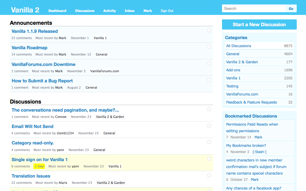The height and width of the screenshot is (191, 306).
Task: Toggle bookmark star on the pagination discussion
Action: pyautogui.click(x=209, y=109)
